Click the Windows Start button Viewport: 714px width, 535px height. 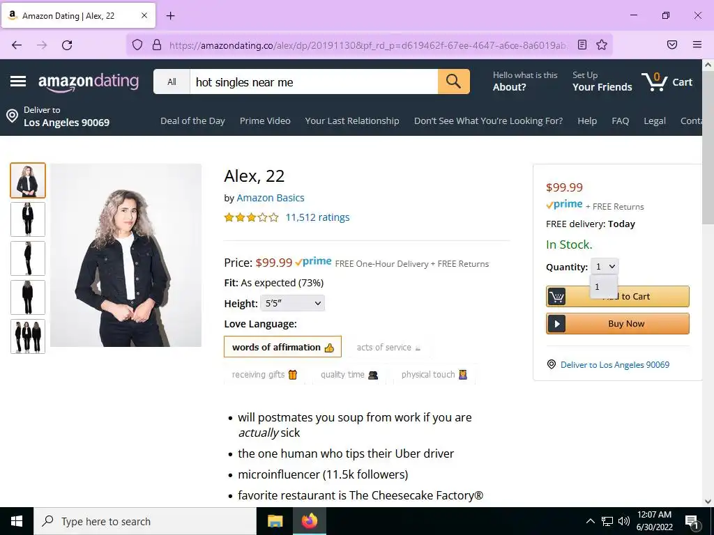click(17, 521)
